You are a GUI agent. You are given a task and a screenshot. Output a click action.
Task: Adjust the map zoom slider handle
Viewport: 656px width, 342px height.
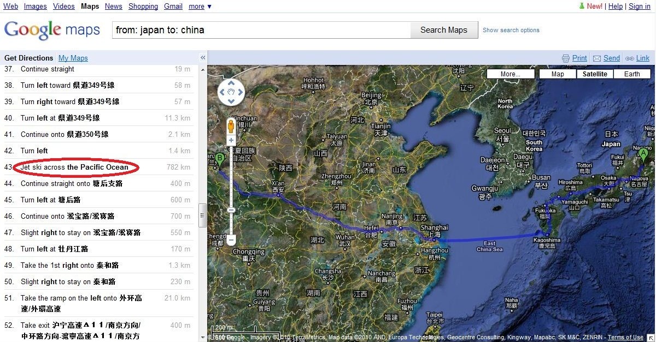click(231, 210)
